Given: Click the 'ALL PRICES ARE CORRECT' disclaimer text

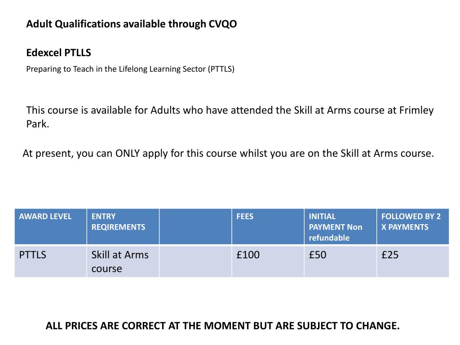Looking at the screenshot, I should point(223,326).
